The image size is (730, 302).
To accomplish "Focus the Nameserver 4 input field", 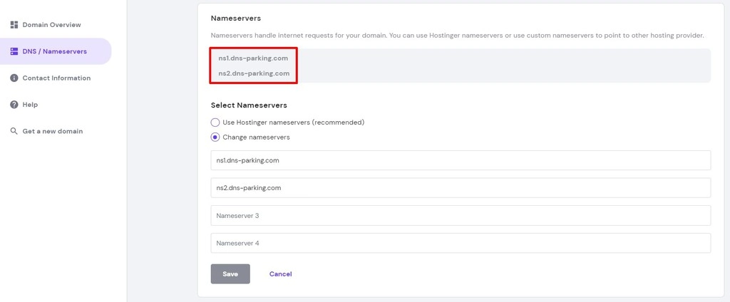I will point(461,243).
